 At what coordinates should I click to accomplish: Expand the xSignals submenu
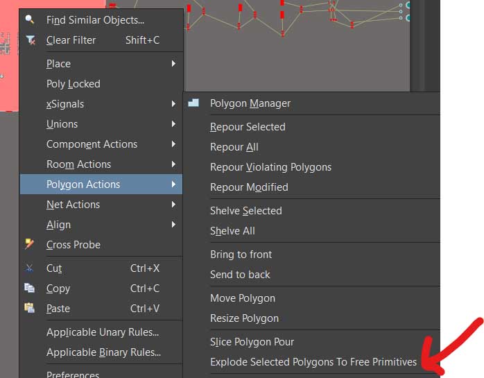[x=173, y=104]
